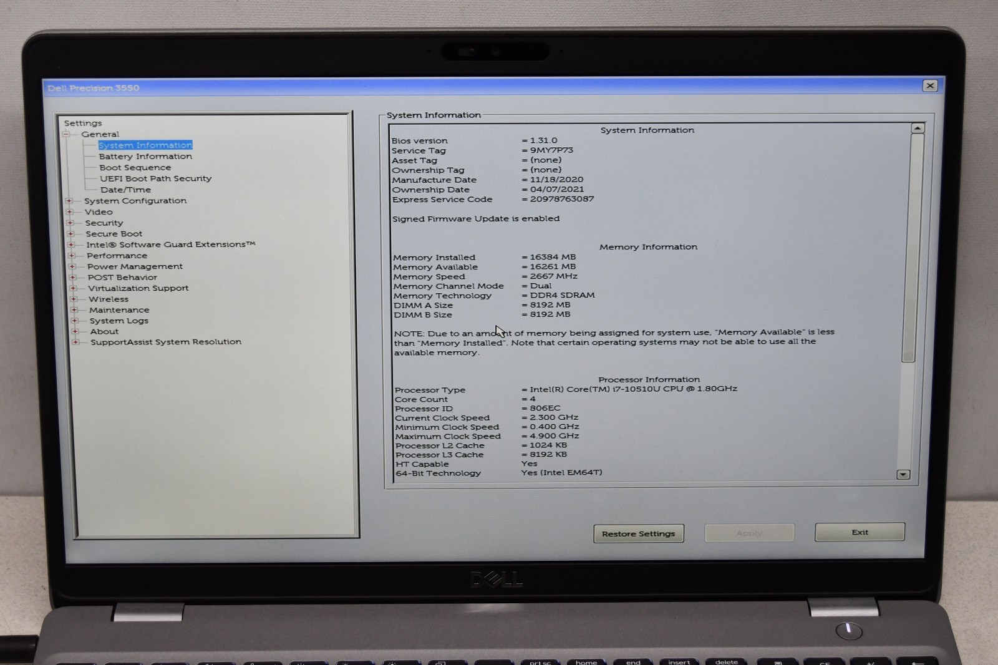998x665 pixels.
Task: Click Signed Firmware Update is enabled text
Action: [x=476, y=219]
